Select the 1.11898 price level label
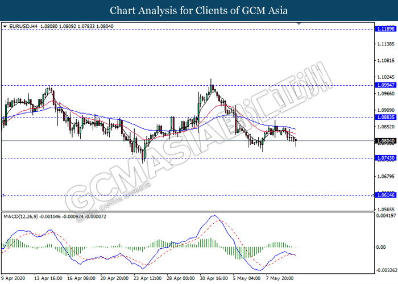This screenshot has width=398, height=284. coord(385,29)
